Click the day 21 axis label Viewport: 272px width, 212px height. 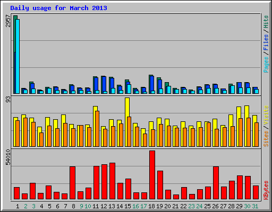point(175,206)
